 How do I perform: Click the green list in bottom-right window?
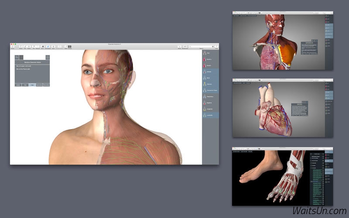(x=318, y=187)
